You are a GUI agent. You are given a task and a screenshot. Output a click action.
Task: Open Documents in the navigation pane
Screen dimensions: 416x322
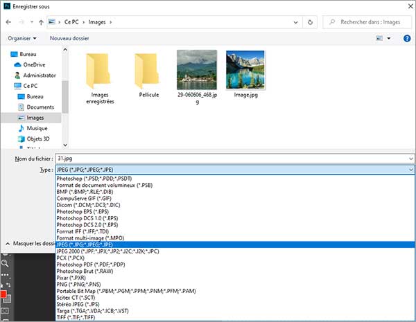click(40, 107)
